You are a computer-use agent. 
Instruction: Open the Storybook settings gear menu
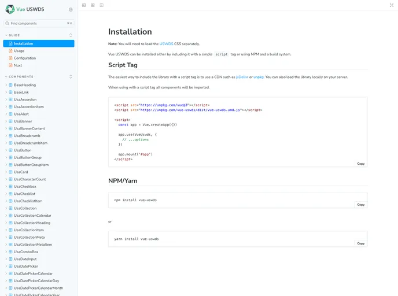tap(71, 9)
